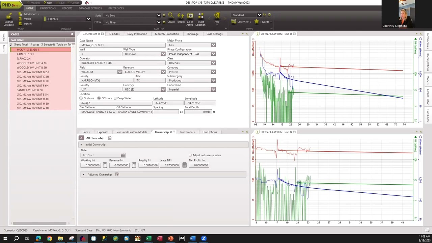Open the Major Phase dropdown
Screen dimensions: 432x243
click(x=213, y=45)
